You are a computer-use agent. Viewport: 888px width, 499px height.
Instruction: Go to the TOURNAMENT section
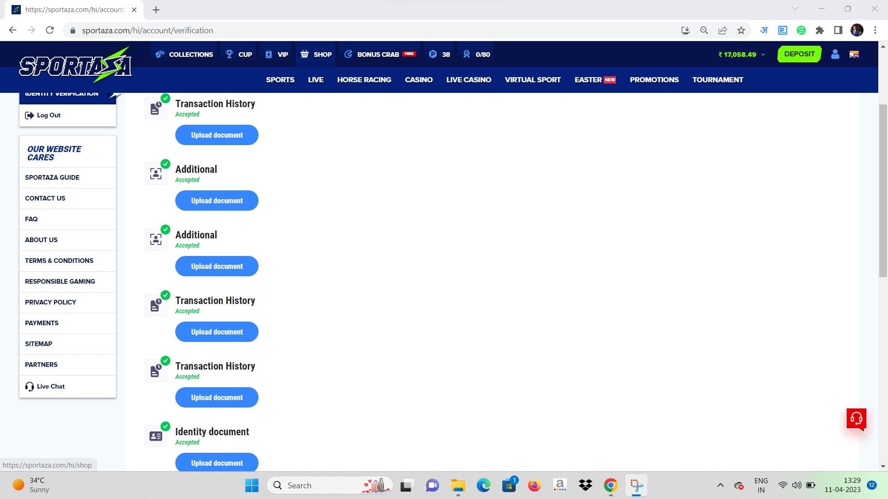(x=717, y=79)
